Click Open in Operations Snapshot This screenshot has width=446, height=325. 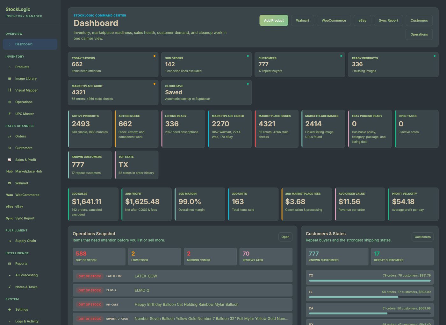285,237
